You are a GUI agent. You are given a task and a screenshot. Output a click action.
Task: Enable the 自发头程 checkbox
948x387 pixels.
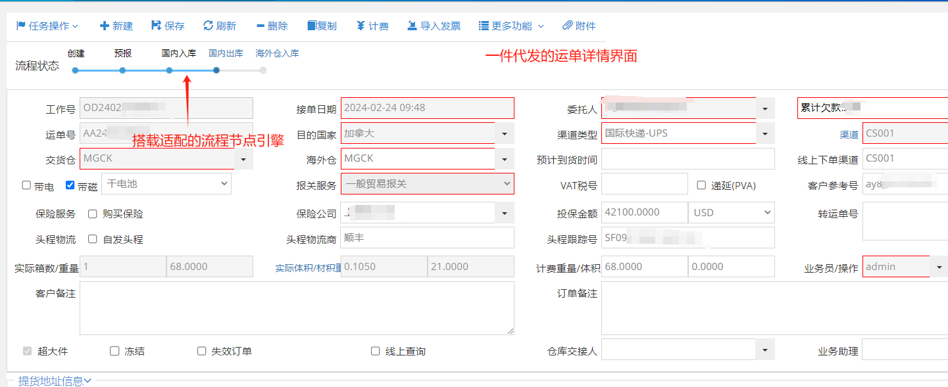(93, 239)
